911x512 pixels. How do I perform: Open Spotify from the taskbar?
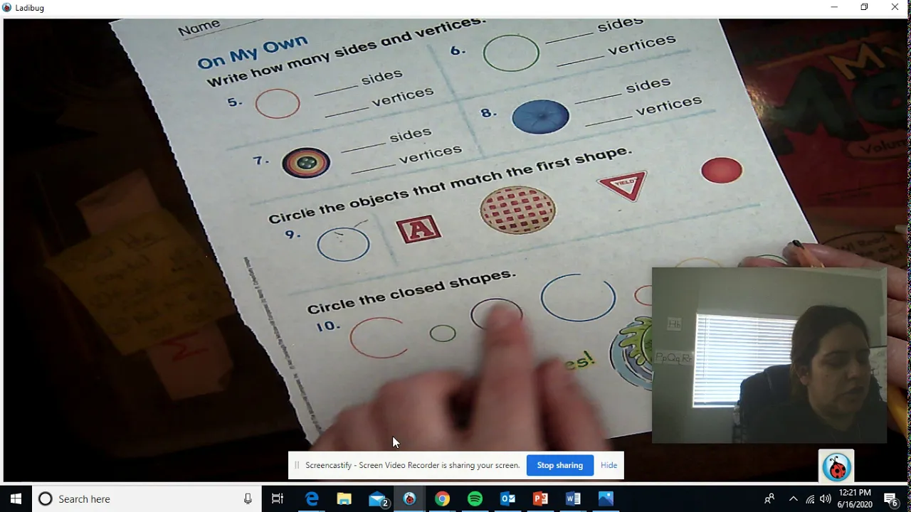[475, 498]
